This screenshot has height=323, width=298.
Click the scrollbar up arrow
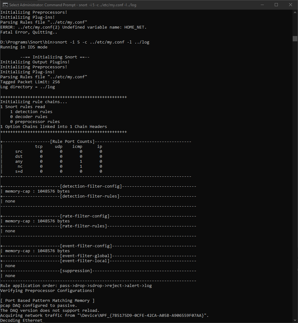295,12
